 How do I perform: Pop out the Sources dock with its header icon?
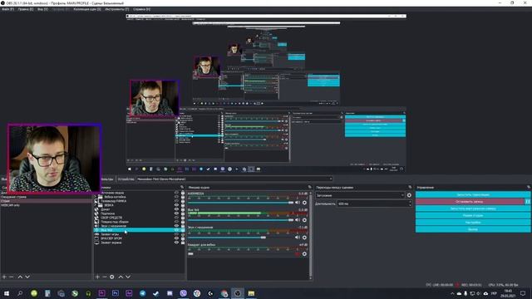tap(182, 187)
